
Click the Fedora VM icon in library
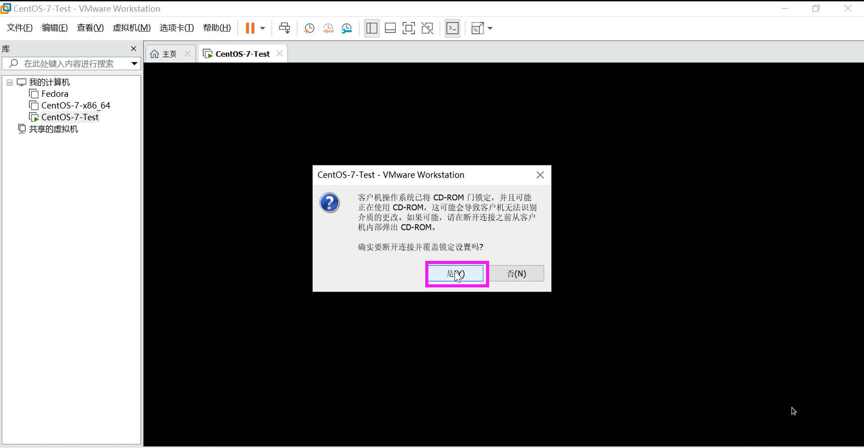coord(34,94)
